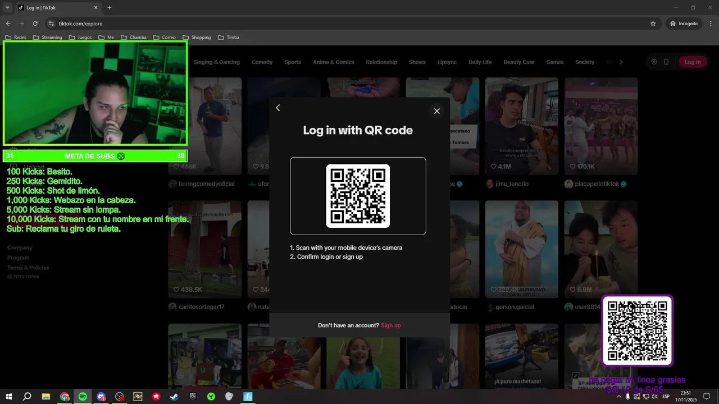The image size is (719, 404).
Task: Open the Singing & Dancing category tab
Action: pos(217,62)
